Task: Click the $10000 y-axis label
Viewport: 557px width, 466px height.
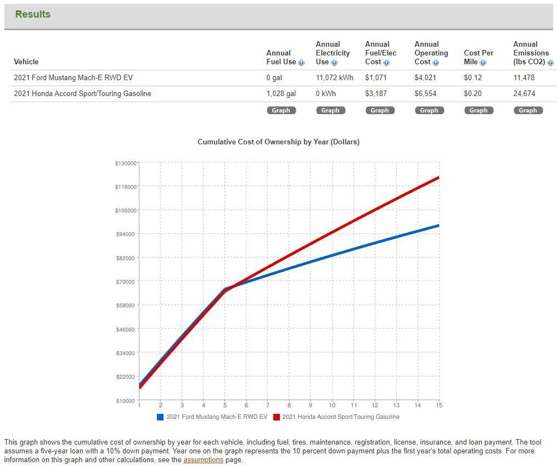Action: click(126, 401)
